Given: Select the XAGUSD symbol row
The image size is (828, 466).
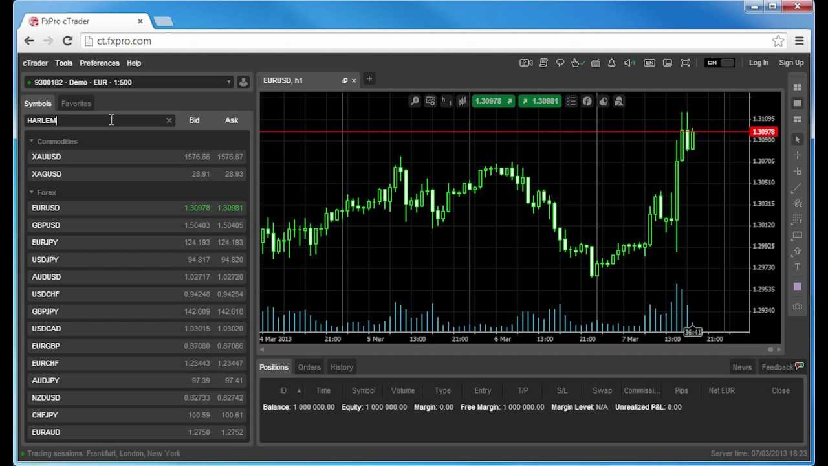Looking at the screenshot, I should pyautogui.click(x=136, y=174).
